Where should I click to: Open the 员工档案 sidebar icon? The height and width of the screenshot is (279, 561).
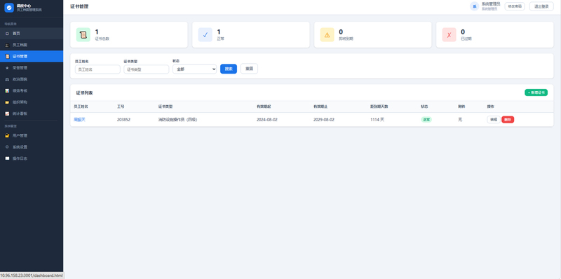(7, 45)
